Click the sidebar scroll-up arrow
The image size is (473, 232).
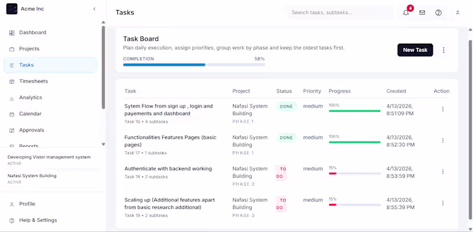(x=103, y=22)
